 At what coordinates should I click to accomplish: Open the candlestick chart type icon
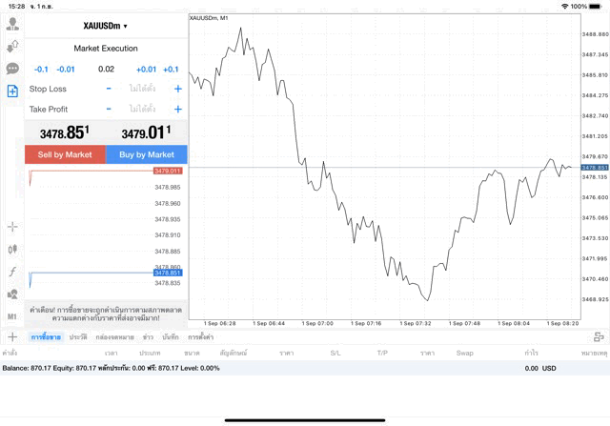[12, 249]
